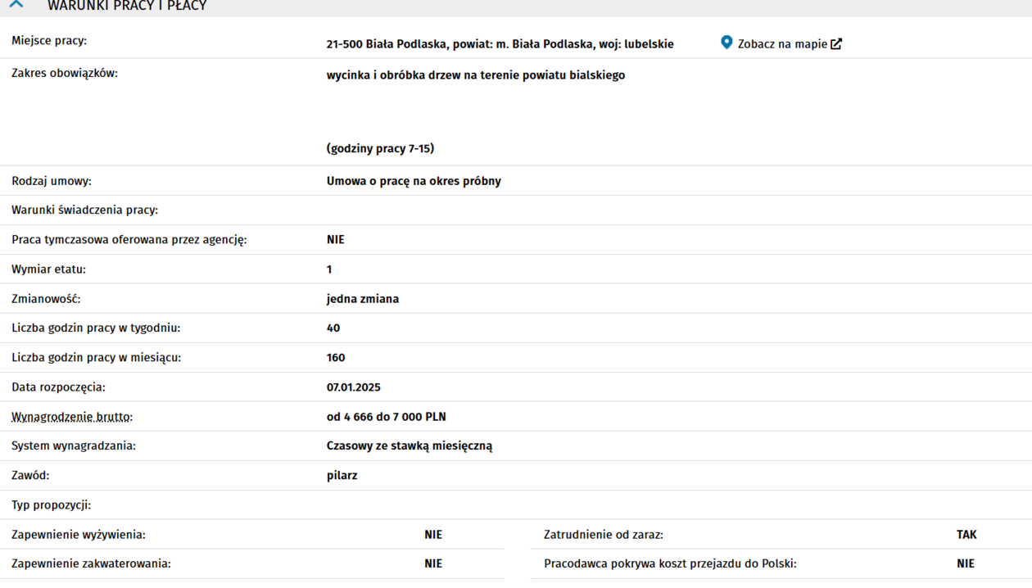The width and height of the screenshot is (1032, 588).
Task: Click the underlined "Wynagrodzenie brutto" label
Action: point(71,417)
